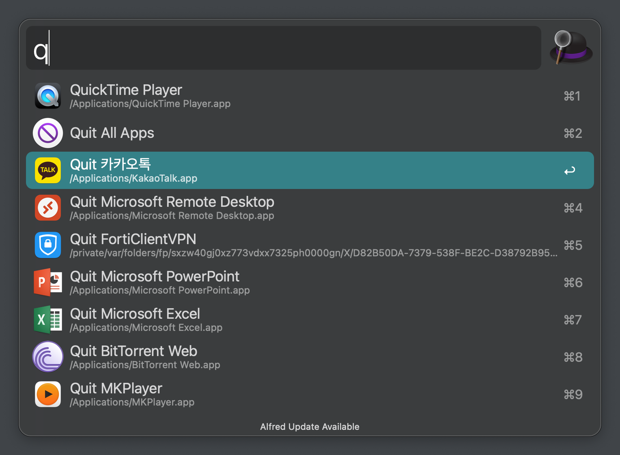
Task: Click the /Applications/Microsoft Remote Desktop.app path
Action: (172, 216)
